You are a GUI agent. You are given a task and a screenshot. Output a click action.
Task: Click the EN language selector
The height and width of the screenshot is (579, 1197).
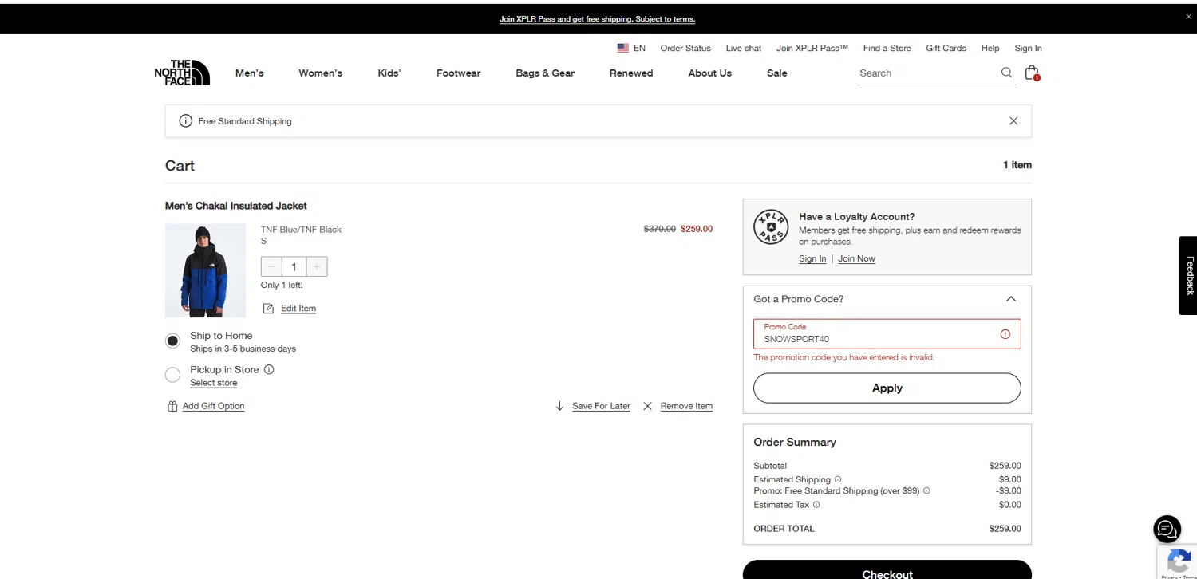point(639,48)
